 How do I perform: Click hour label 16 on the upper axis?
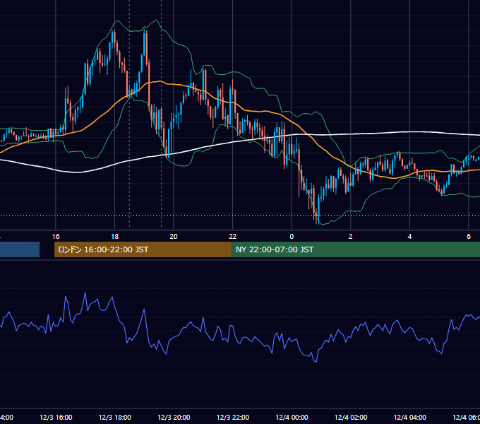click(56, 237)
